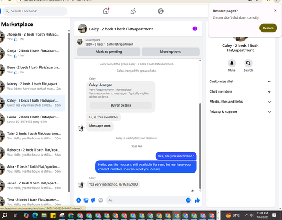Viewport: 282px width, 220px height.
Task: Open Jhorgelis conversation in Marketplace list
Action: [x=33, y=37]
